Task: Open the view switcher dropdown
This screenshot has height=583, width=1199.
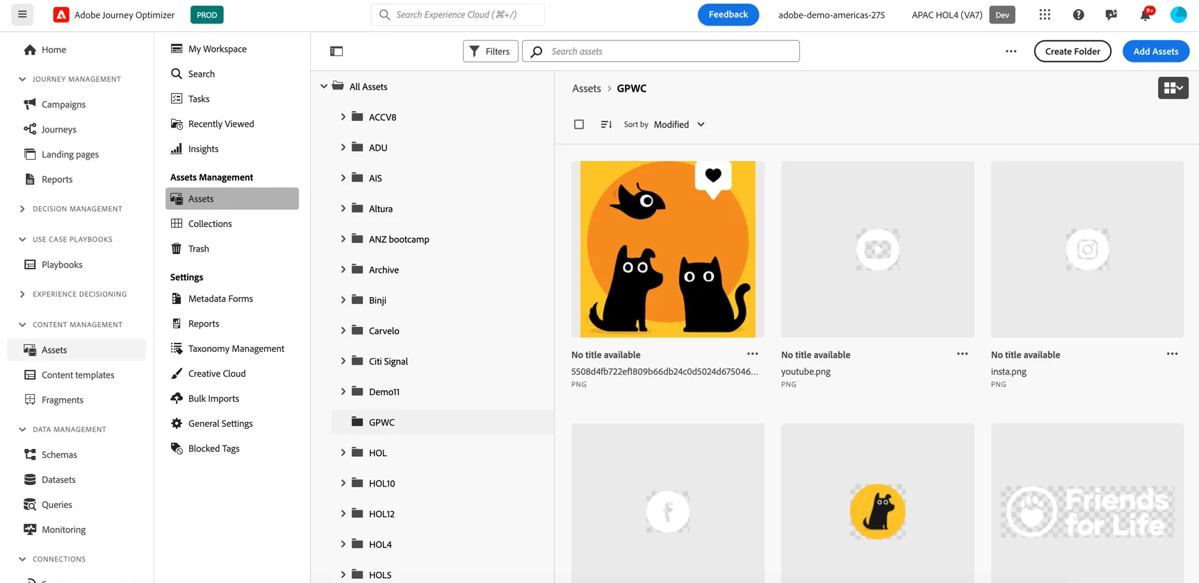Action: 1173,88
